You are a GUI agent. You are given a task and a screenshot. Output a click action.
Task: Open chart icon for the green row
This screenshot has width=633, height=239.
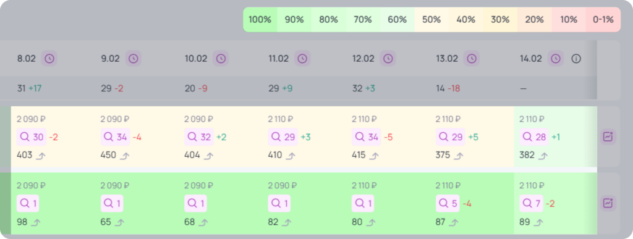(608, 203)
